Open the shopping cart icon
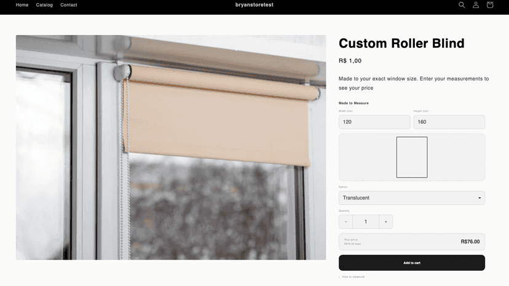Viewport: 509px width, 286px height. [490, 5]
